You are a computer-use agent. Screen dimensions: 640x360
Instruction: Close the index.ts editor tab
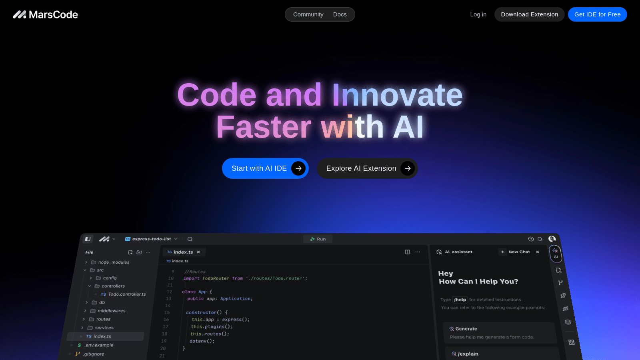pos(198,252)
